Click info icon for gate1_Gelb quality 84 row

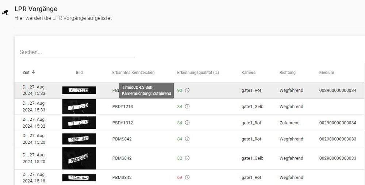(x=187, y=107)
